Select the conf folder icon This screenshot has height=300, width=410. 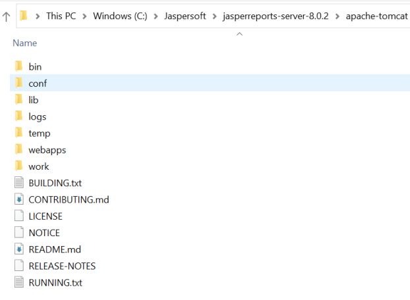pos(19,83)
